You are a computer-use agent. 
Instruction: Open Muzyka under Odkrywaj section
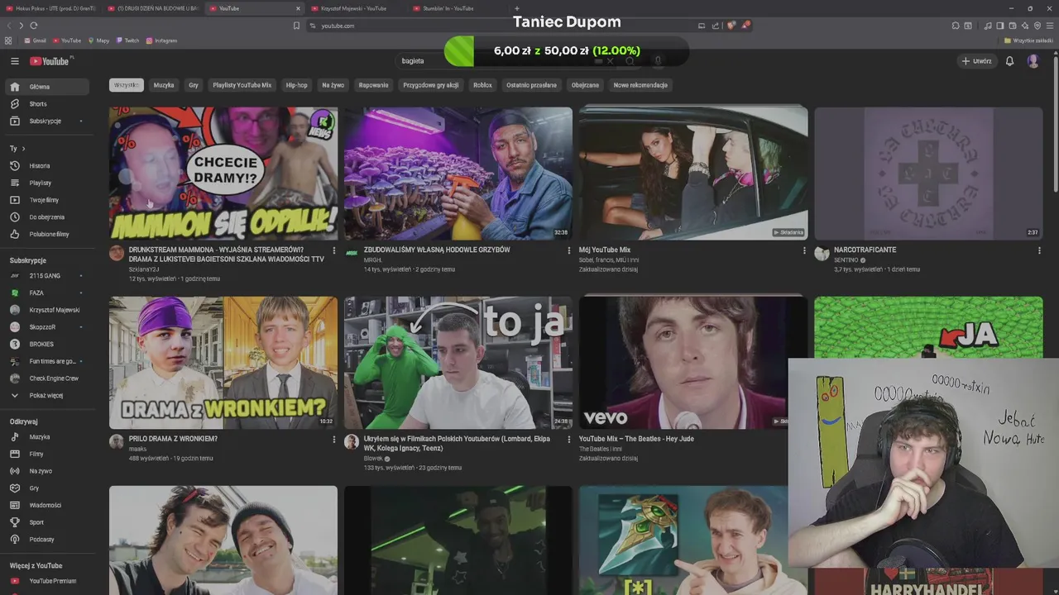pyautogui.click(x=46, y=437)
